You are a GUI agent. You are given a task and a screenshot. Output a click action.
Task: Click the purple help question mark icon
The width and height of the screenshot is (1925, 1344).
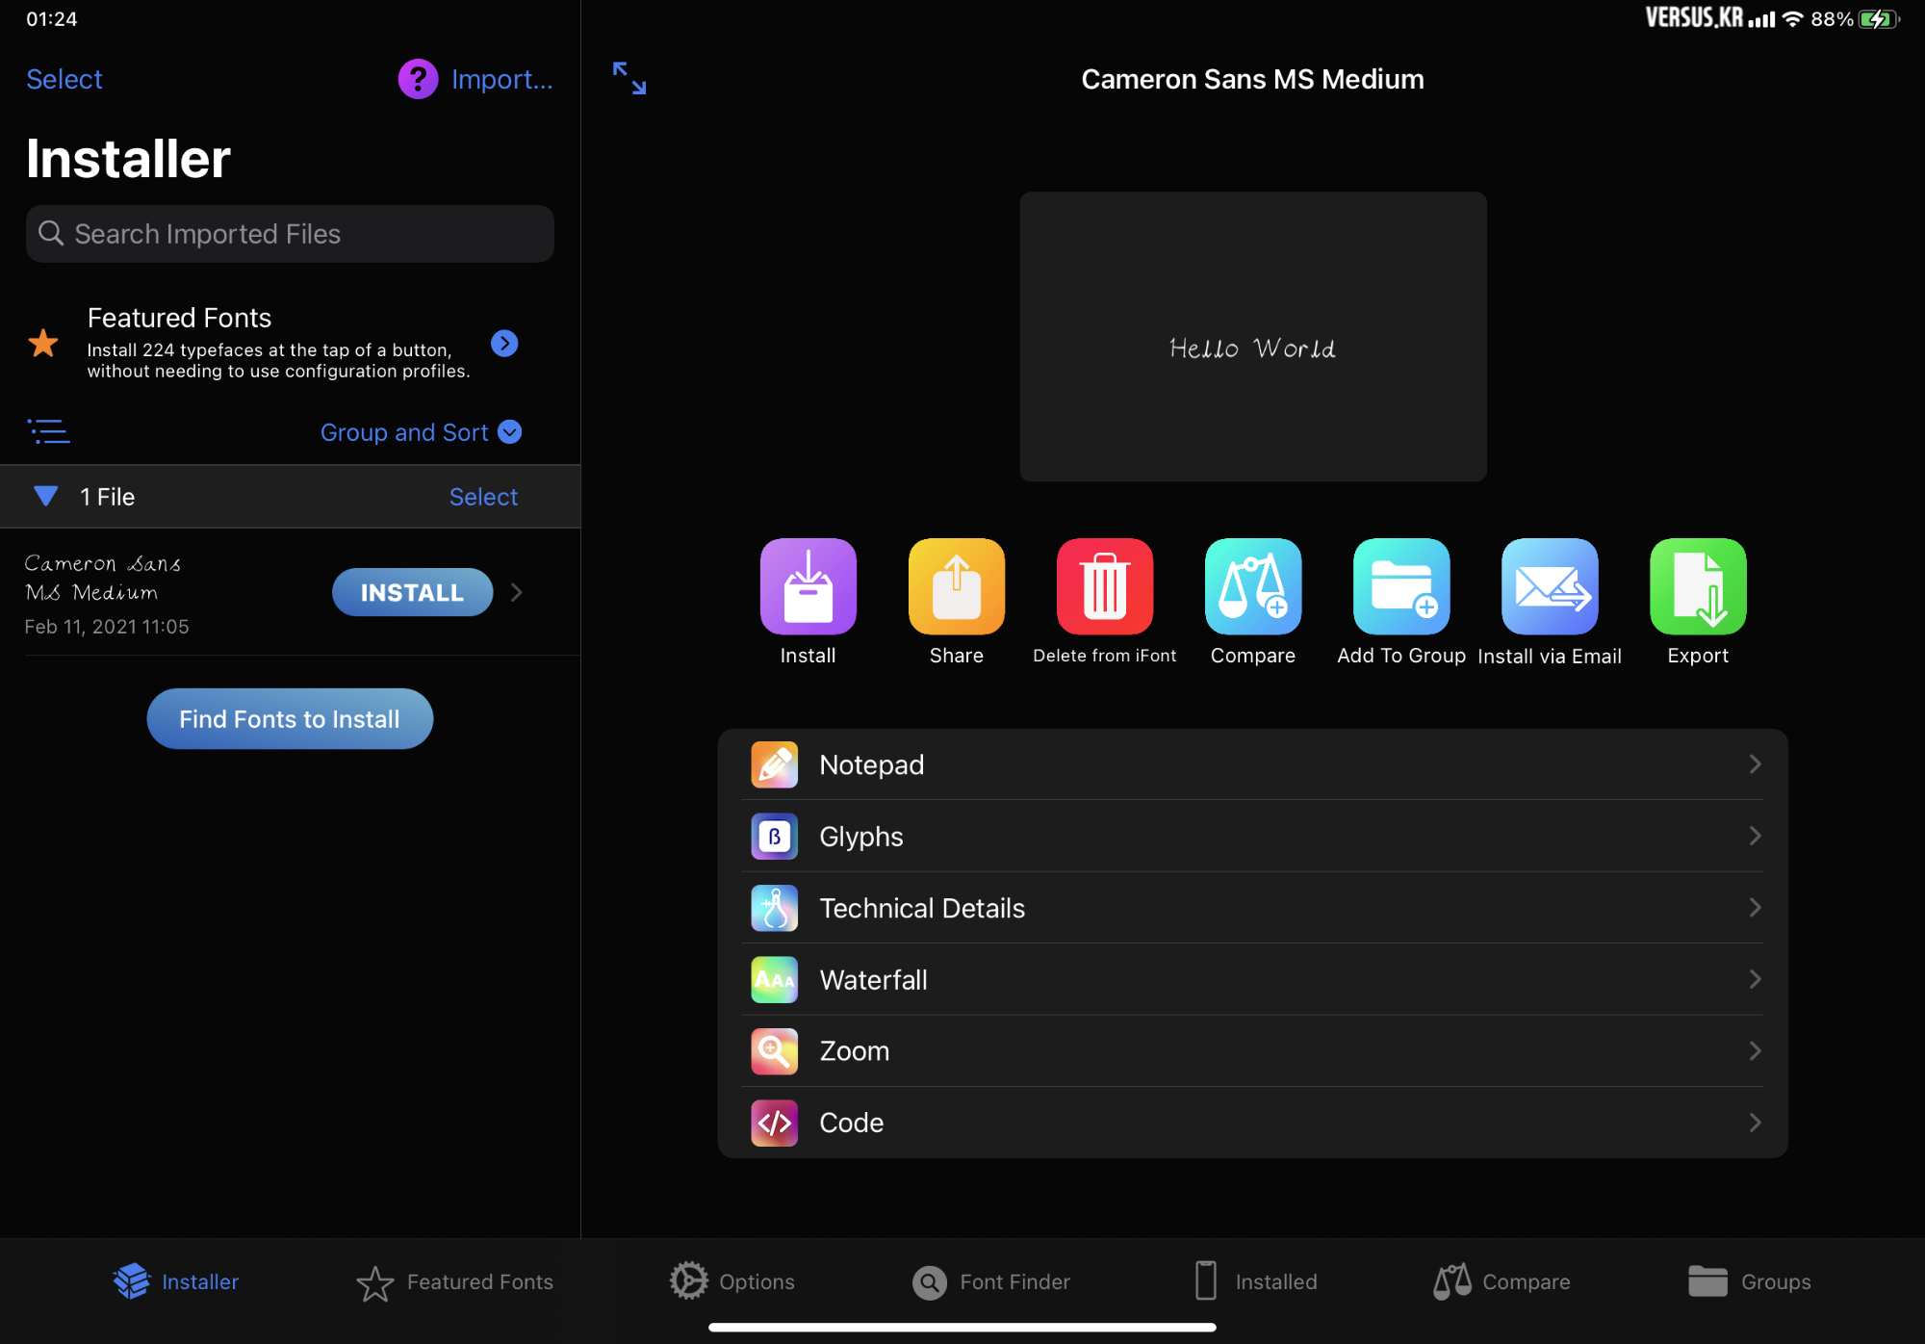(x=418, y=79)
